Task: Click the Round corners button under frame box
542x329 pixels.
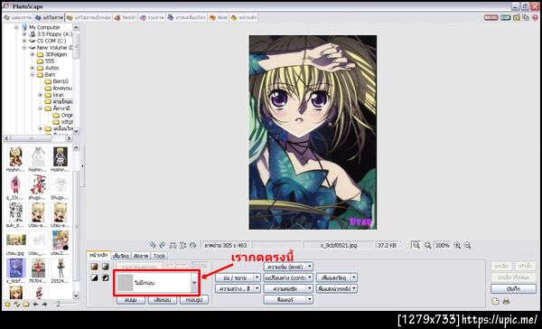Action: coord(130,300)
